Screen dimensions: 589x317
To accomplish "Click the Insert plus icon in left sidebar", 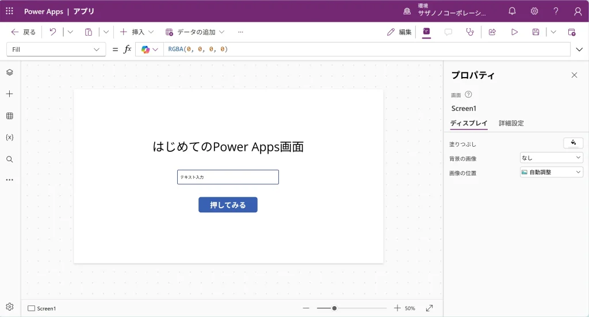I will 9,94.
